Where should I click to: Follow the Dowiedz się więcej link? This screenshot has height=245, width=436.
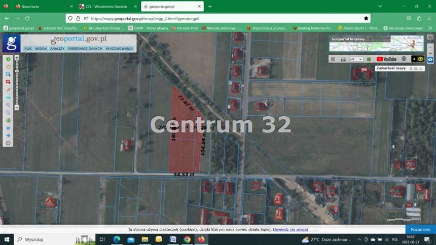[x=290, y=229]
